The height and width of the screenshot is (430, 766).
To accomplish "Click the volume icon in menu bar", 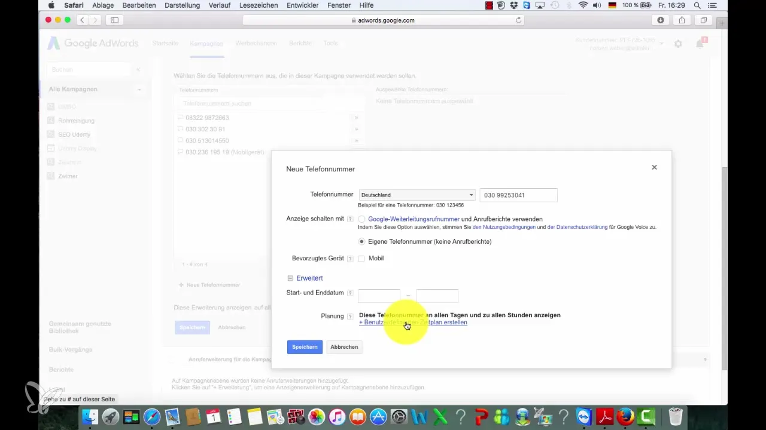I will [598, 5].
